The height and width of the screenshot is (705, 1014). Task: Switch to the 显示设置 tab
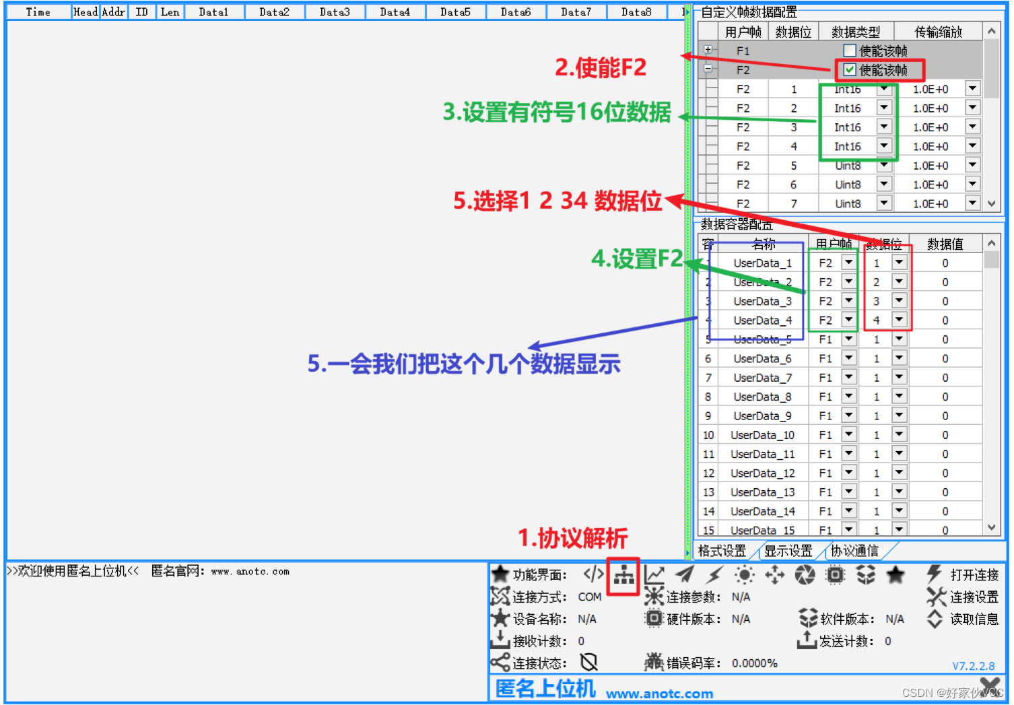pos(789,551)
